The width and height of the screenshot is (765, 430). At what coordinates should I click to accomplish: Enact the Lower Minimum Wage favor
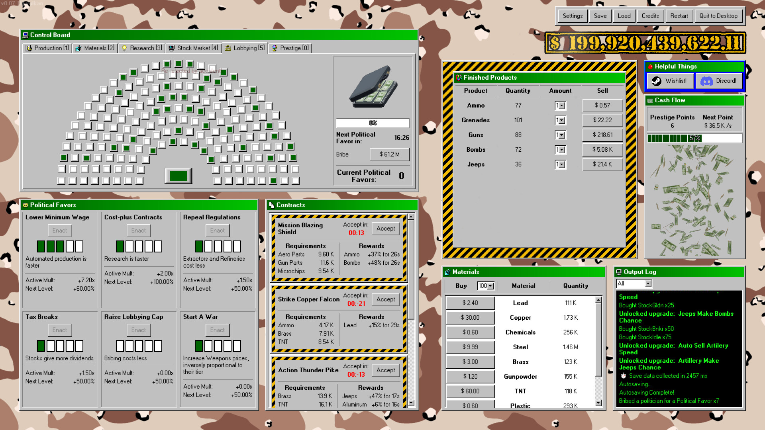[x=59, y=230]
